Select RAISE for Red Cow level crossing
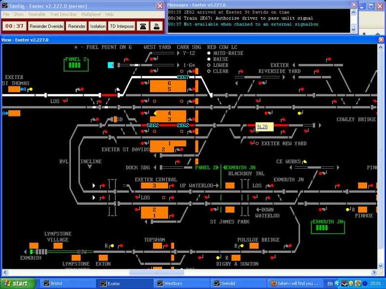The height and width of the screenshot is (289, 386). (209, 59)
